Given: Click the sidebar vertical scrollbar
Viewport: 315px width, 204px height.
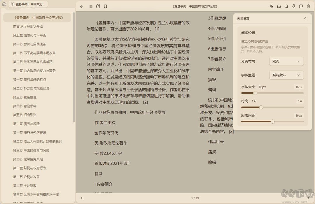Looking at the screenshot, I should [74, 67].
